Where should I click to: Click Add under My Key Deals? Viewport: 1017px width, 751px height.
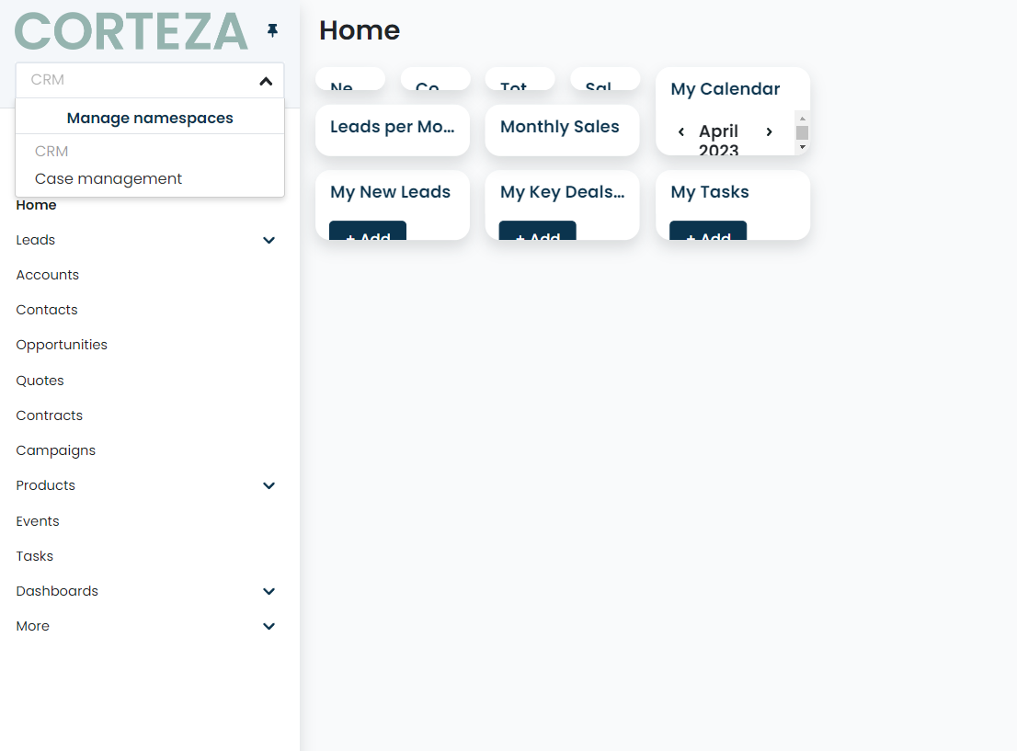click(538, 235)
